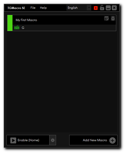
Task: Open the English language dropdown
Action: 79,8
